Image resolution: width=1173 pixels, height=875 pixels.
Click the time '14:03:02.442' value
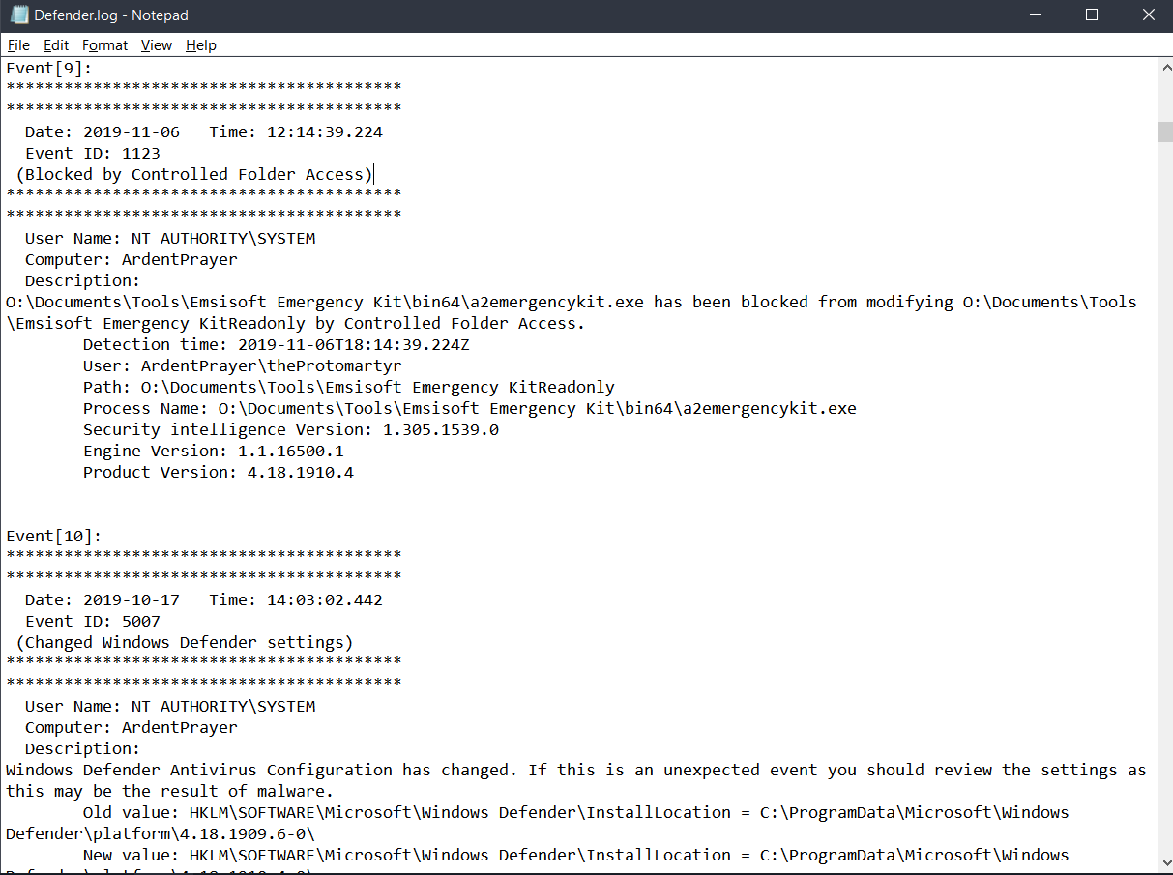pos(325,599)
